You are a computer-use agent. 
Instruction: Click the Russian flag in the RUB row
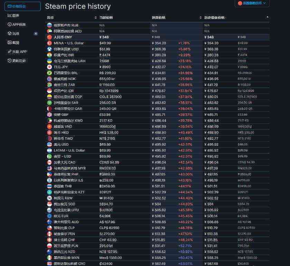coord(49,25)
